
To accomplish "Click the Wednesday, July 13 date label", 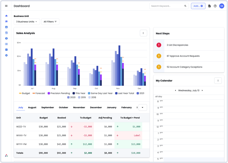I will 189,91.
